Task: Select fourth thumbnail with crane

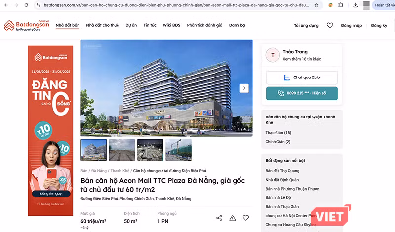Action: 178,150
